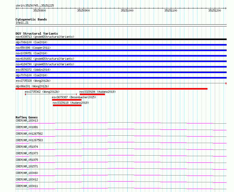Open transcript CREM|NM_183011

27,186
